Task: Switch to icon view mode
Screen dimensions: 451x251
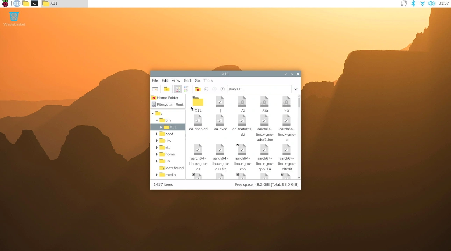Action: [x=178, y=89]
